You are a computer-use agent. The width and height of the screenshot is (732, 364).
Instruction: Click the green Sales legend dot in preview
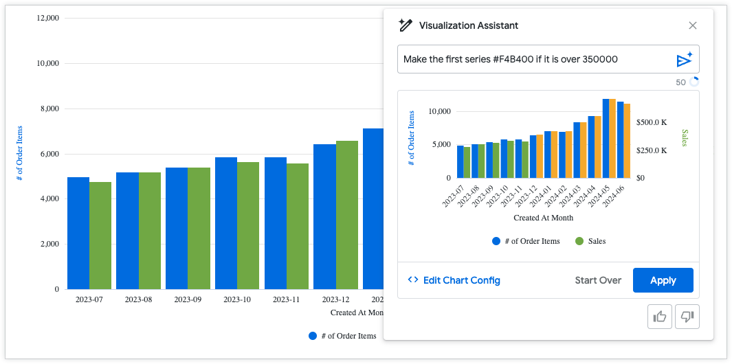pos(579,241)
